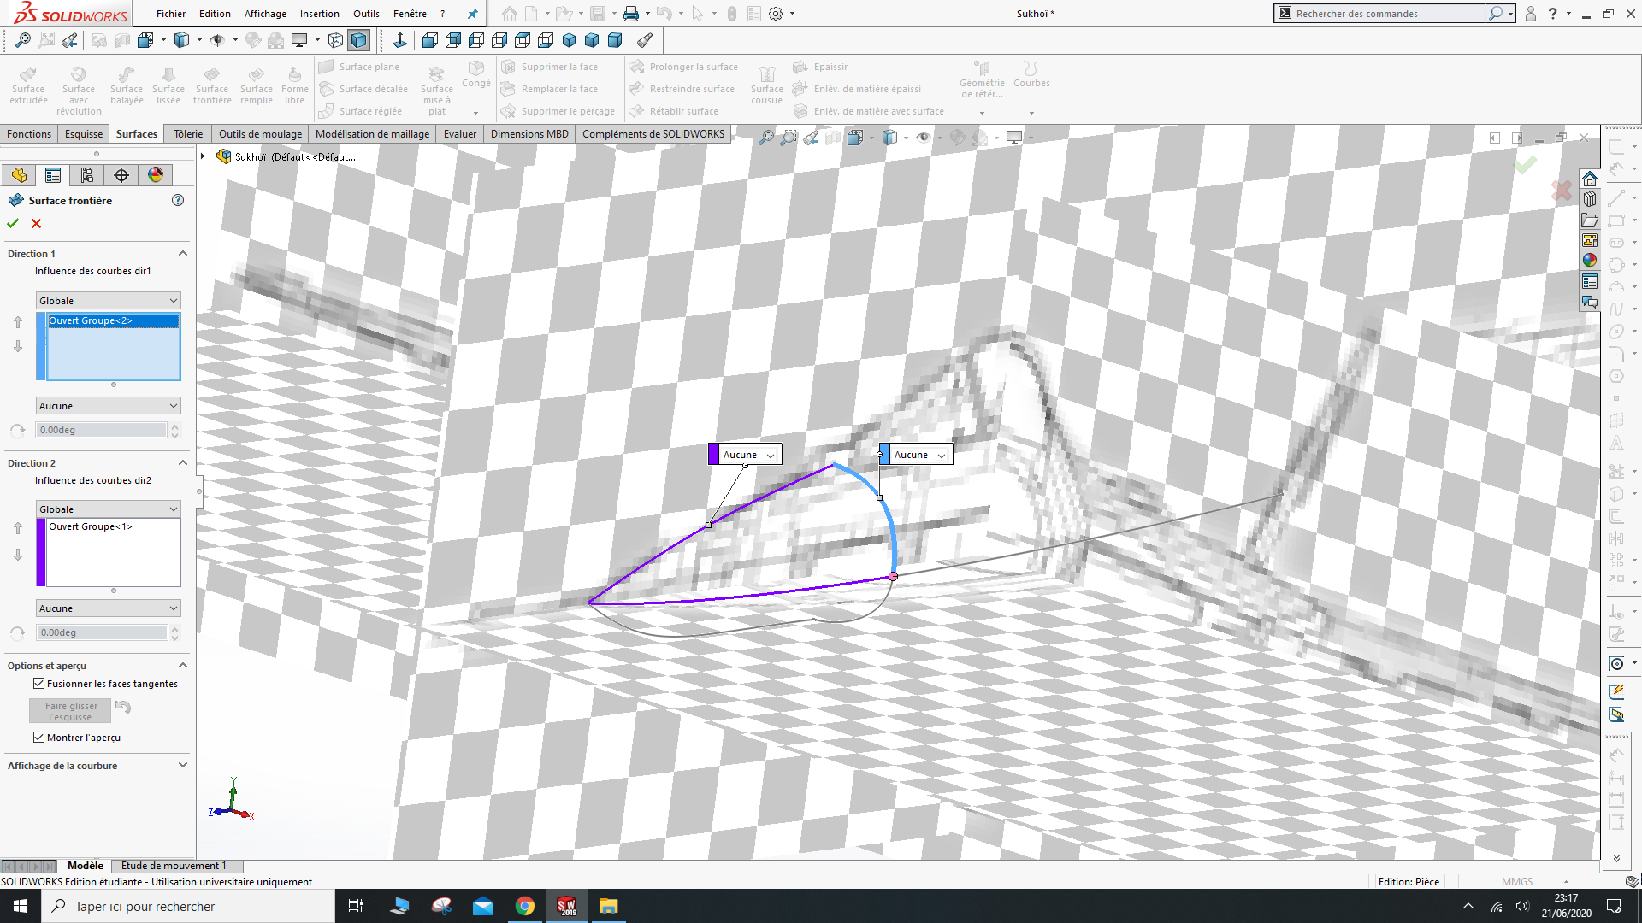This screenshot has height=923, width=1642.
Task: Accept the Surface frontière feature with green checkmark
Action: click(x=13, y=223)
